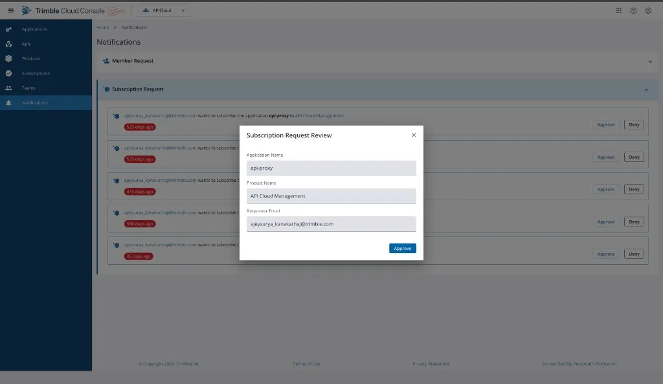Click the Notifications breadcrumb text
Screen dimensions: 663x384
coord(134,27)
